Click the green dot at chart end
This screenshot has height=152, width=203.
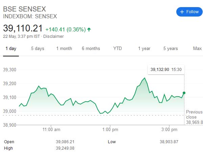[x=184, y=93]
